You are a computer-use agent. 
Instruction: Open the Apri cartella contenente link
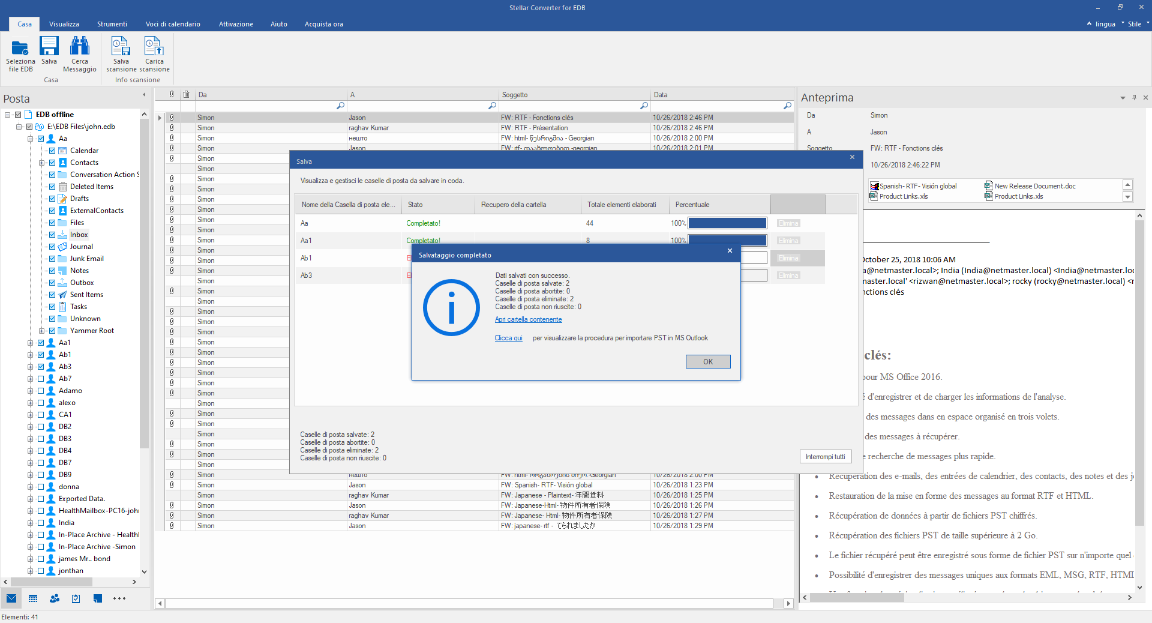528,319
